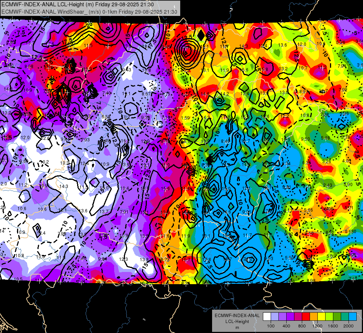Click the map value 5.38
Viewport: 363px width, 333px height.
[x=346, y=137]
